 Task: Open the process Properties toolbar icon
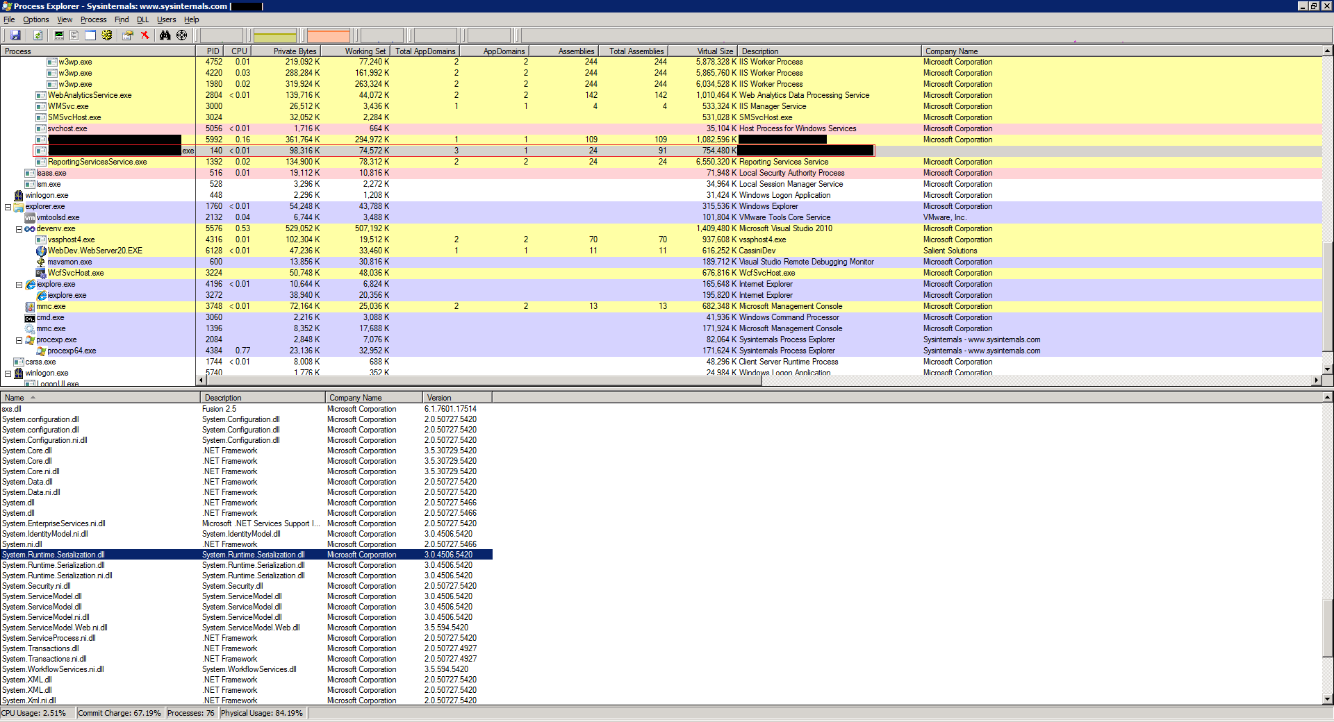coord(128,35)
